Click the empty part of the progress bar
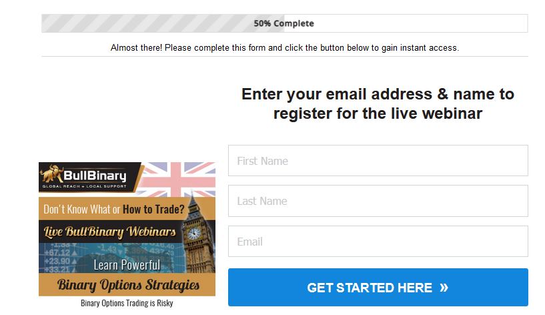This screenshot has width=545, height=315. [x=406, y=23]
